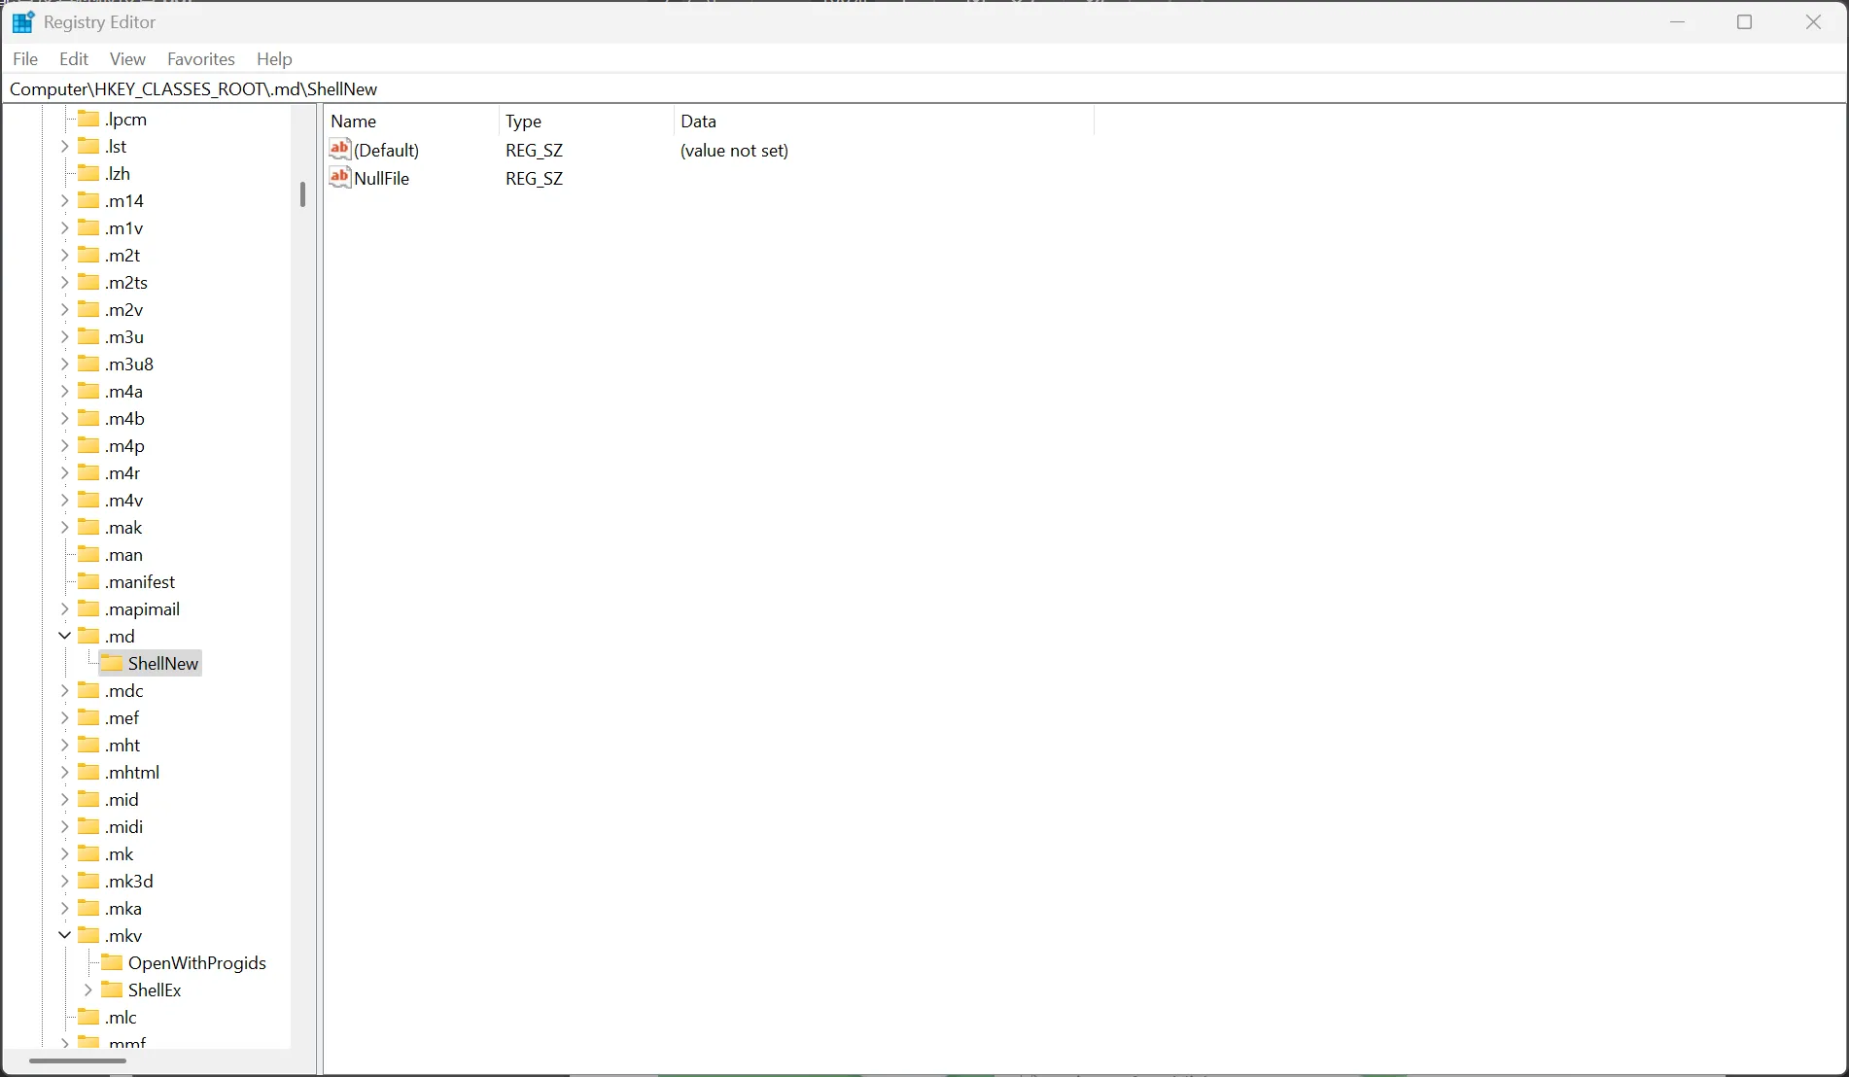1849x1077 pixels.
Task: Click the Registry Editor app icon in title bar
Action: click(x=23, y=21)
